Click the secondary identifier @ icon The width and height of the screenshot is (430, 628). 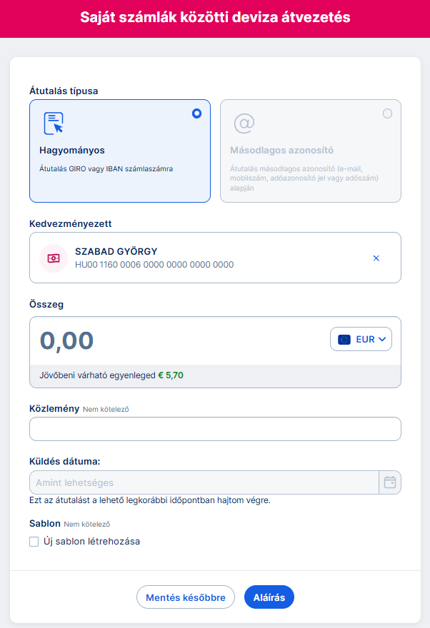coord(244,123)
